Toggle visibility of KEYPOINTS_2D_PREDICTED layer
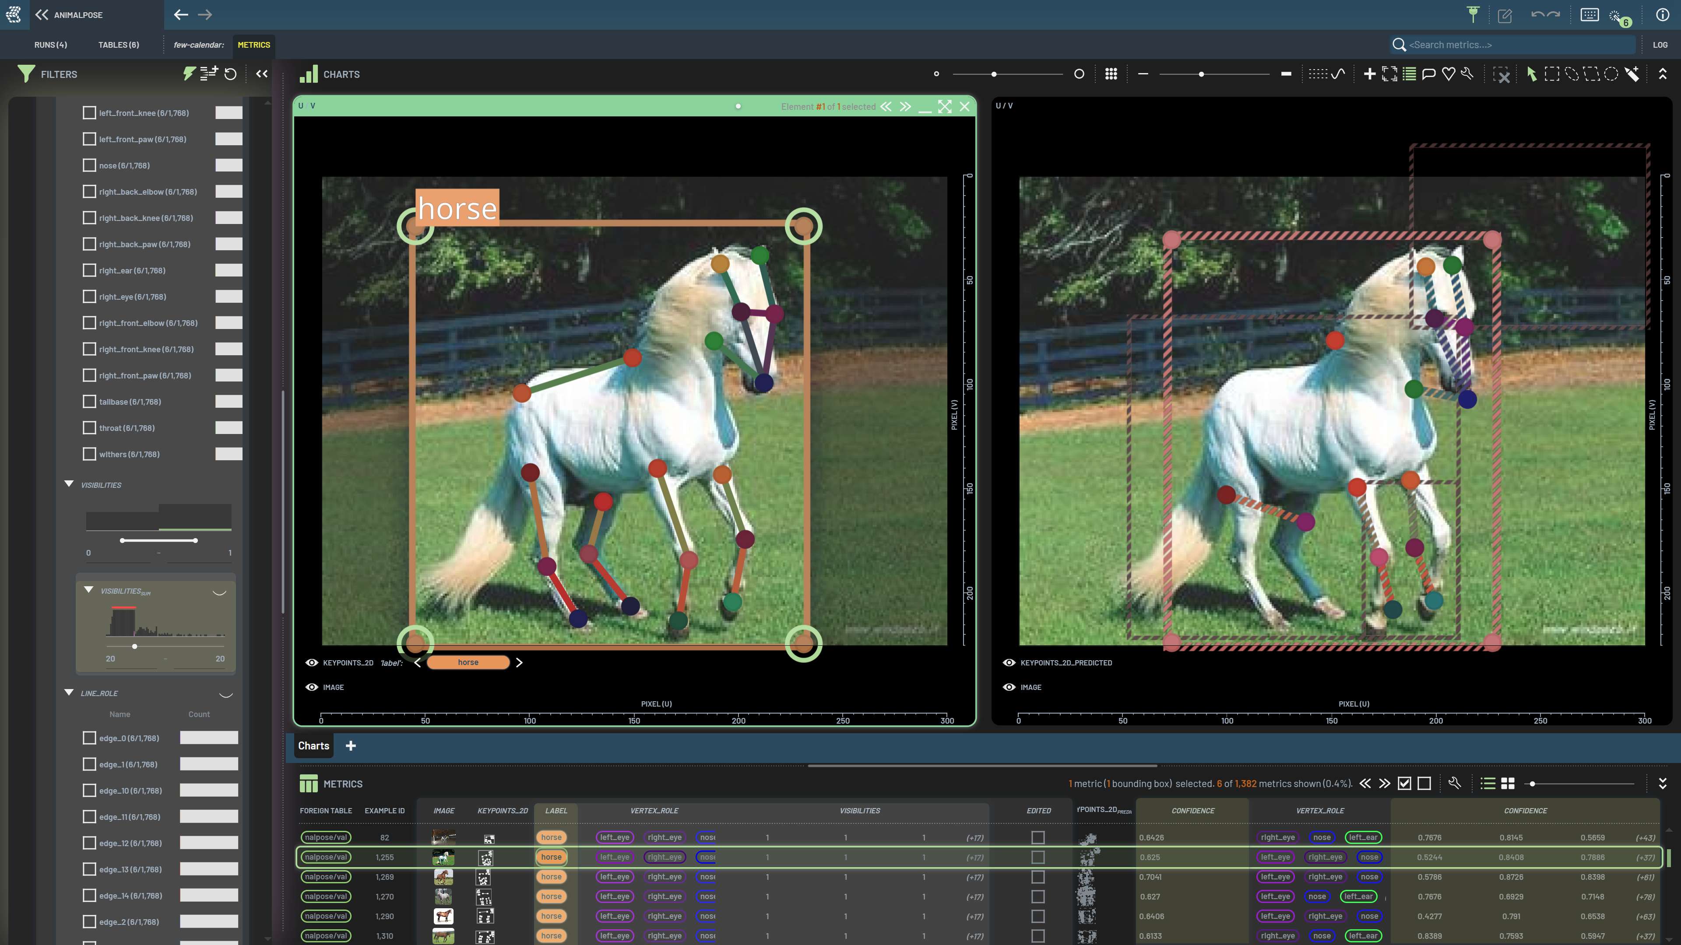The image size is (1681, 945). [1009, 663]
